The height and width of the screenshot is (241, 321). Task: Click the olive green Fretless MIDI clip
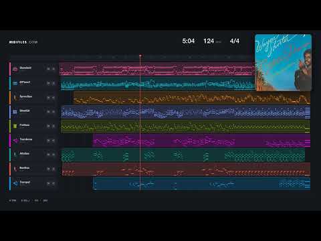[185, 127]
